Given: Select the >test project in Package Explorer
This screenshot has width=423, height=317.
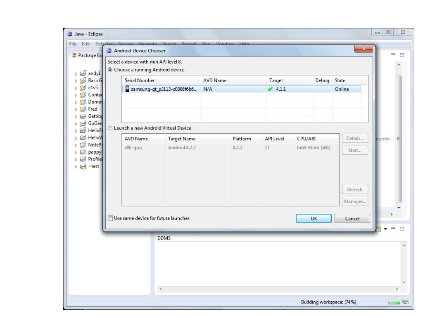Looking at the screenshot, I should click(x=94, y=166).
